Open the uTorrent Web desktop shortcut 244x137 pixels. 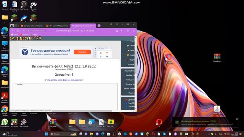5,123
